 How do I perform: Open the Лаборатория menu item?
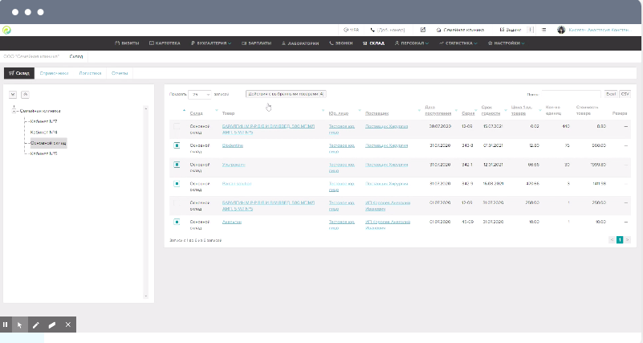pos(299,43)
